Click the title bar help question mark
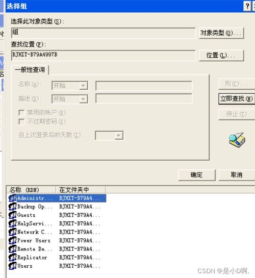 tap(247, 6)
